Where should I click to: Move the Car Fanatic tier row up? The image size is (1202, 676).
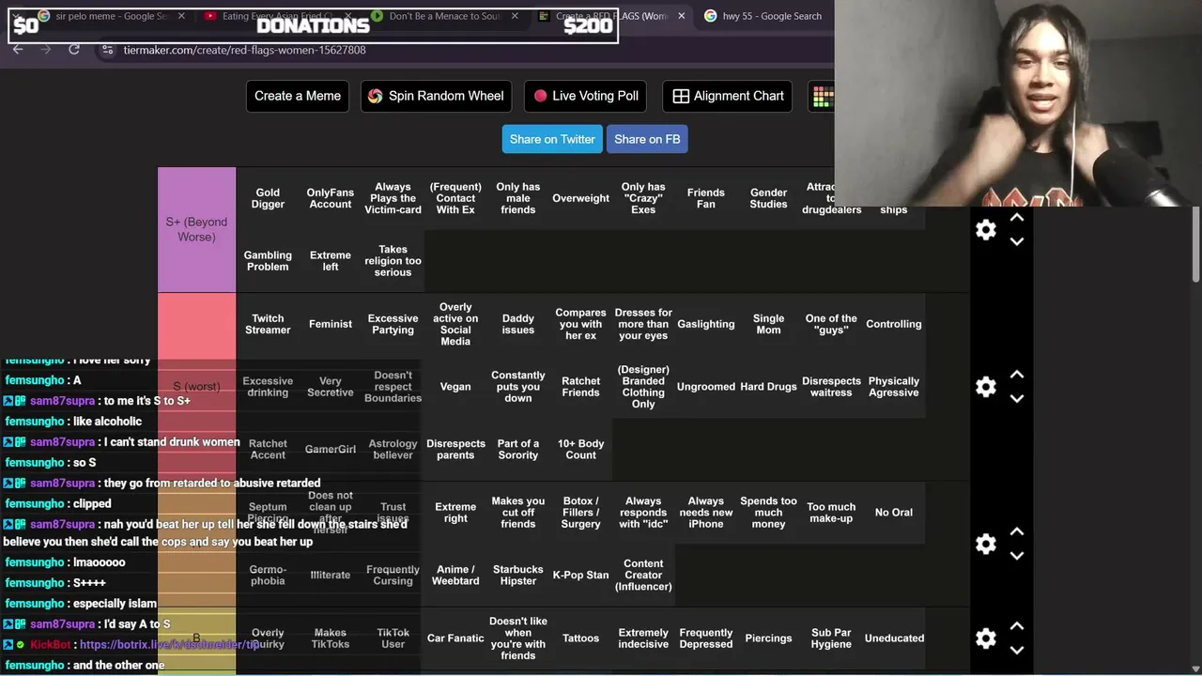pos(1017,626)
